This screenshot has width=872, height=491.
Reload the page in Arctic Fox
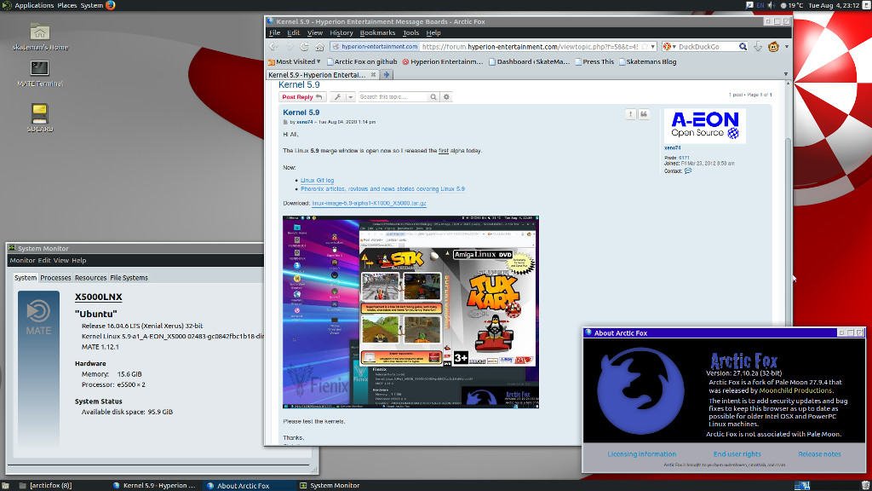click(x=304, y=47)
